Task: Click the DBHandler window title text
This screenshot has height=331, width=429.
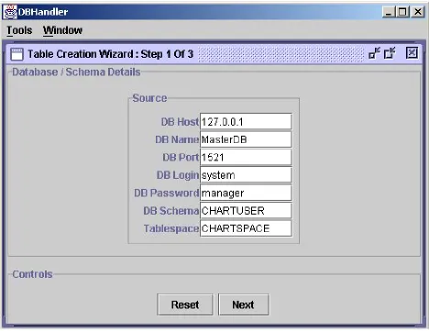Action: [43, 12]
